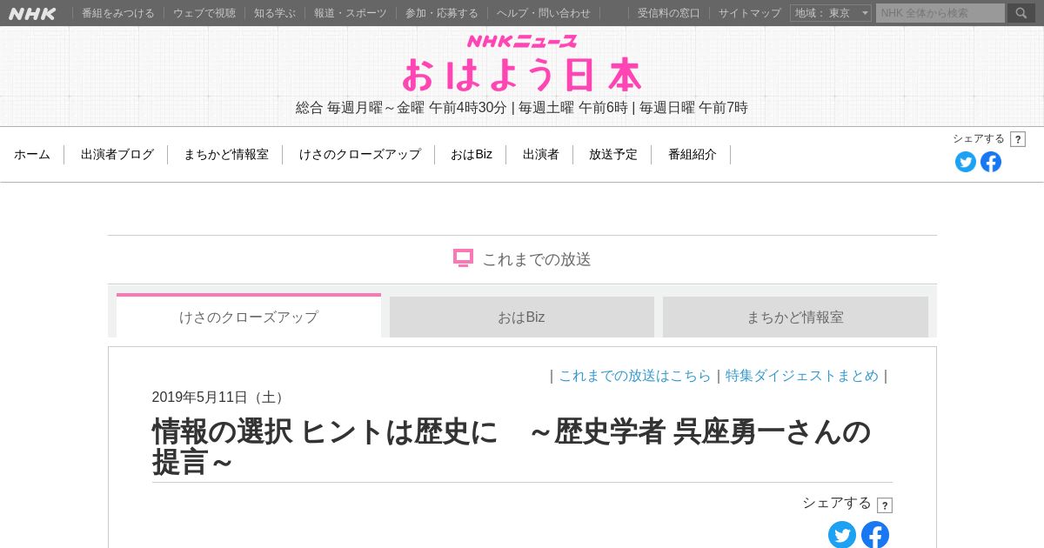Switch to the まちかど情報室 tab

[x=795, y=317]
